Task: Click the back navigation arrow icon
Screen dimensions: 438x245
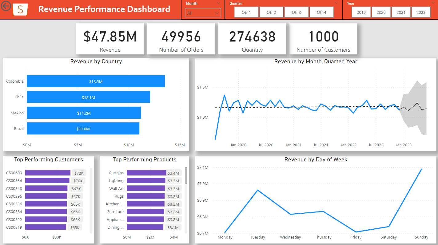Action: coord(6,6)
